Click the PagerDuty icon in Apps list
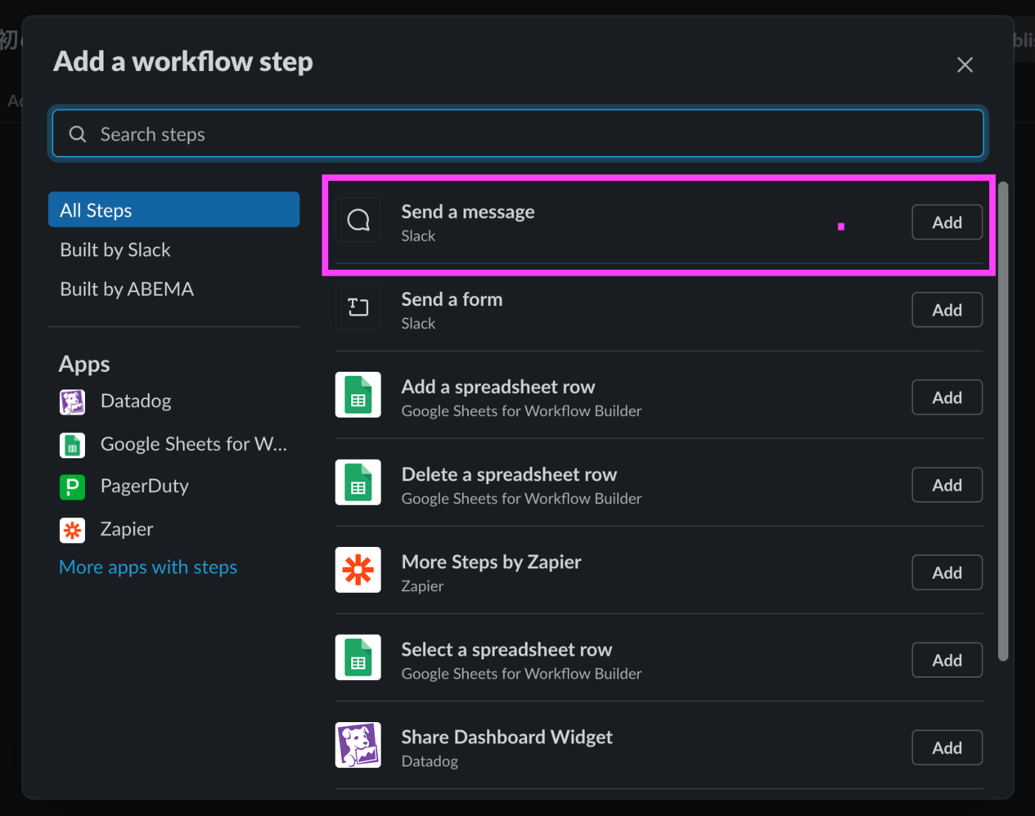The height and width of the screenshot is (816, 1035). (x=72, y=487)
